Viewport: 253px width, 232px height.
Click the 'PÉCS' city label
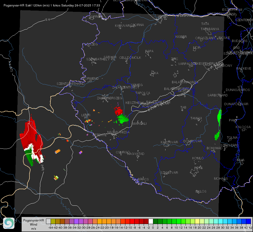198,168
